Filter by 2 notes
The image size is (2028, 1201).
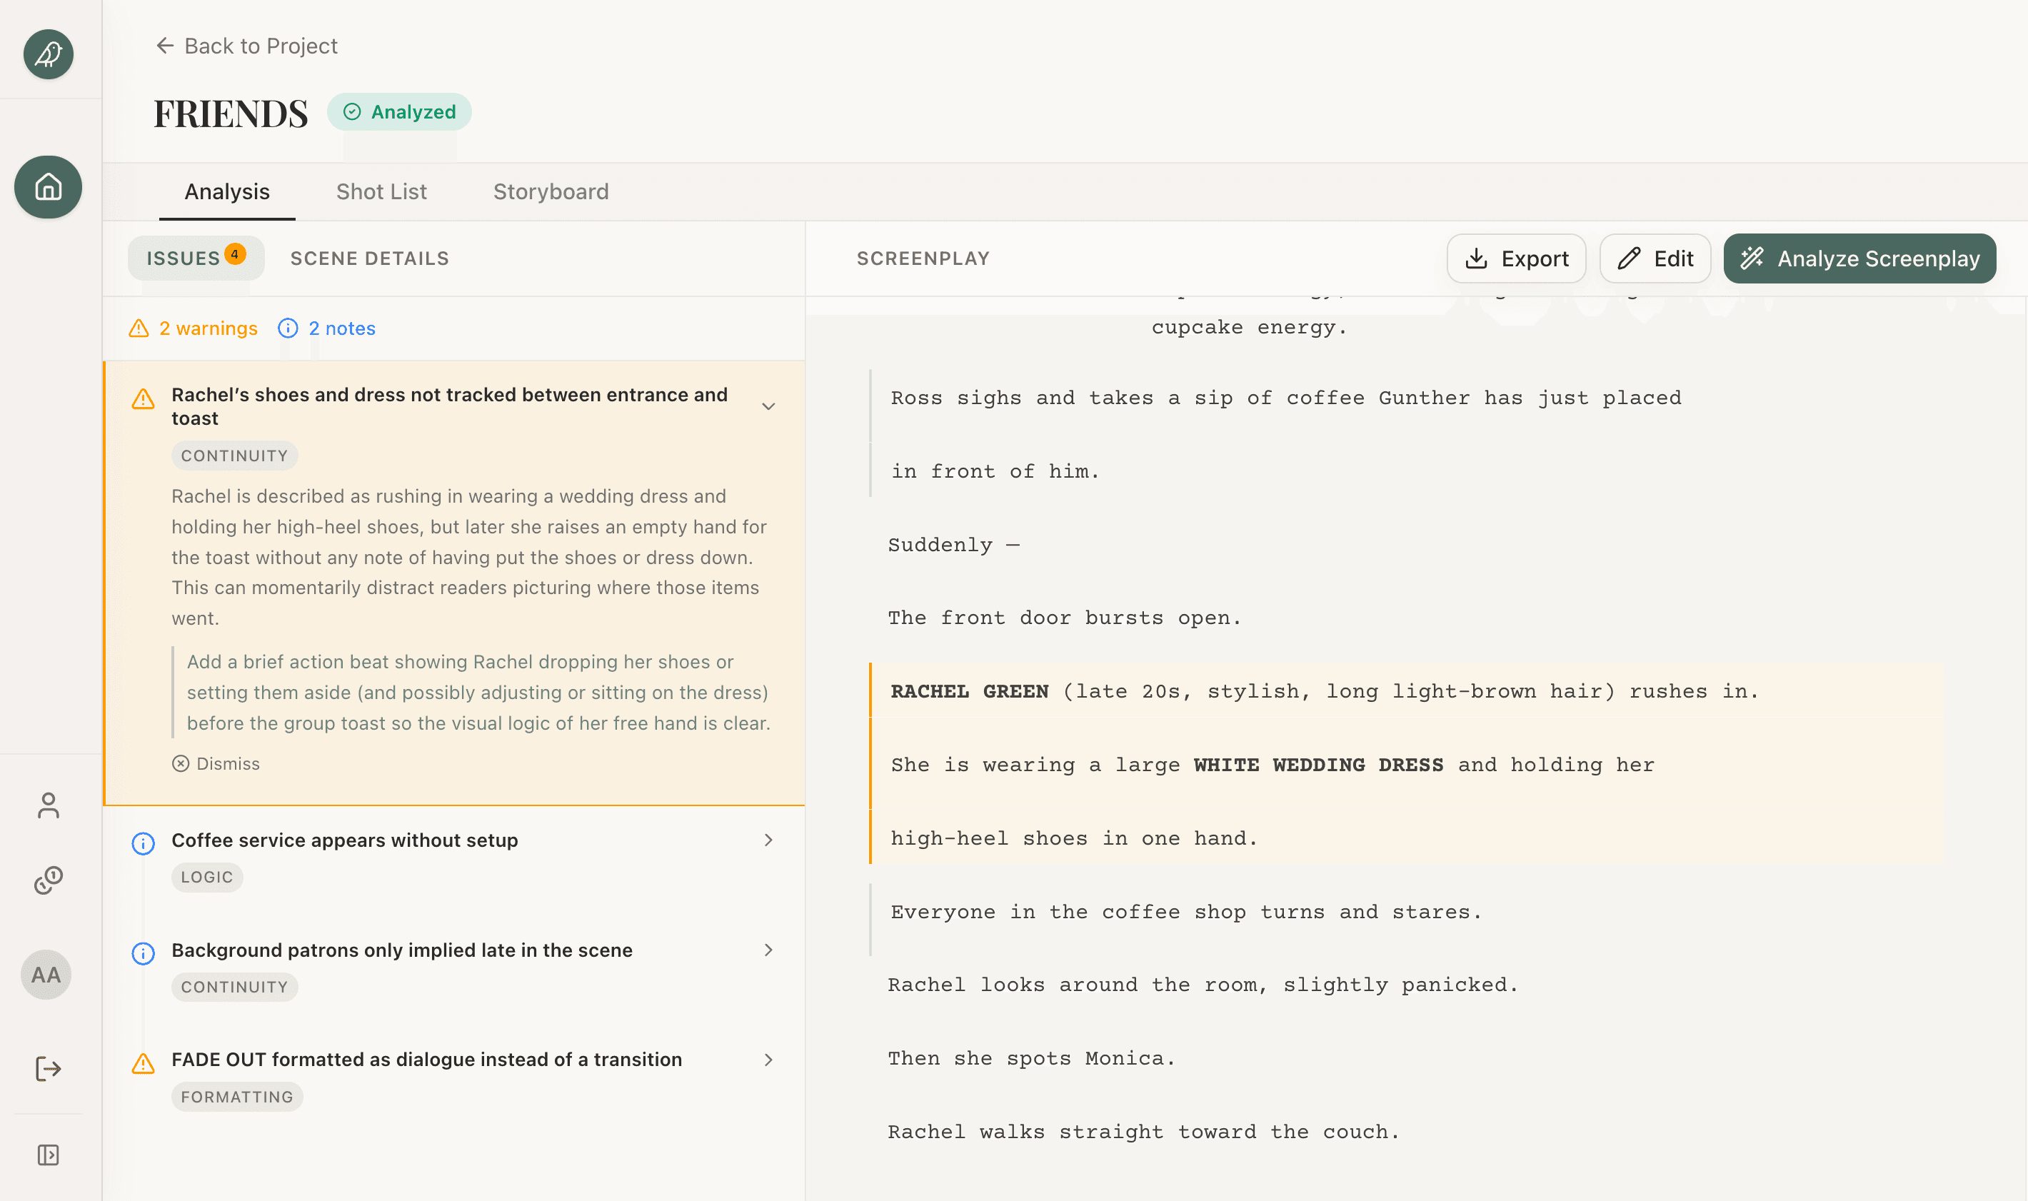327,328
